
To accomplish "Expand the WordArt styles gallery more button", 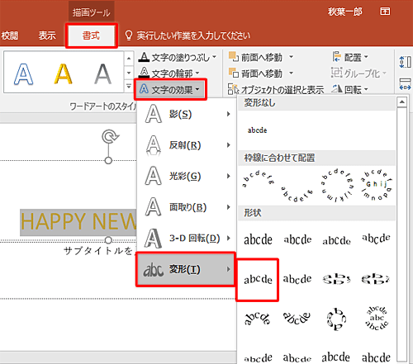I will 129,87.
